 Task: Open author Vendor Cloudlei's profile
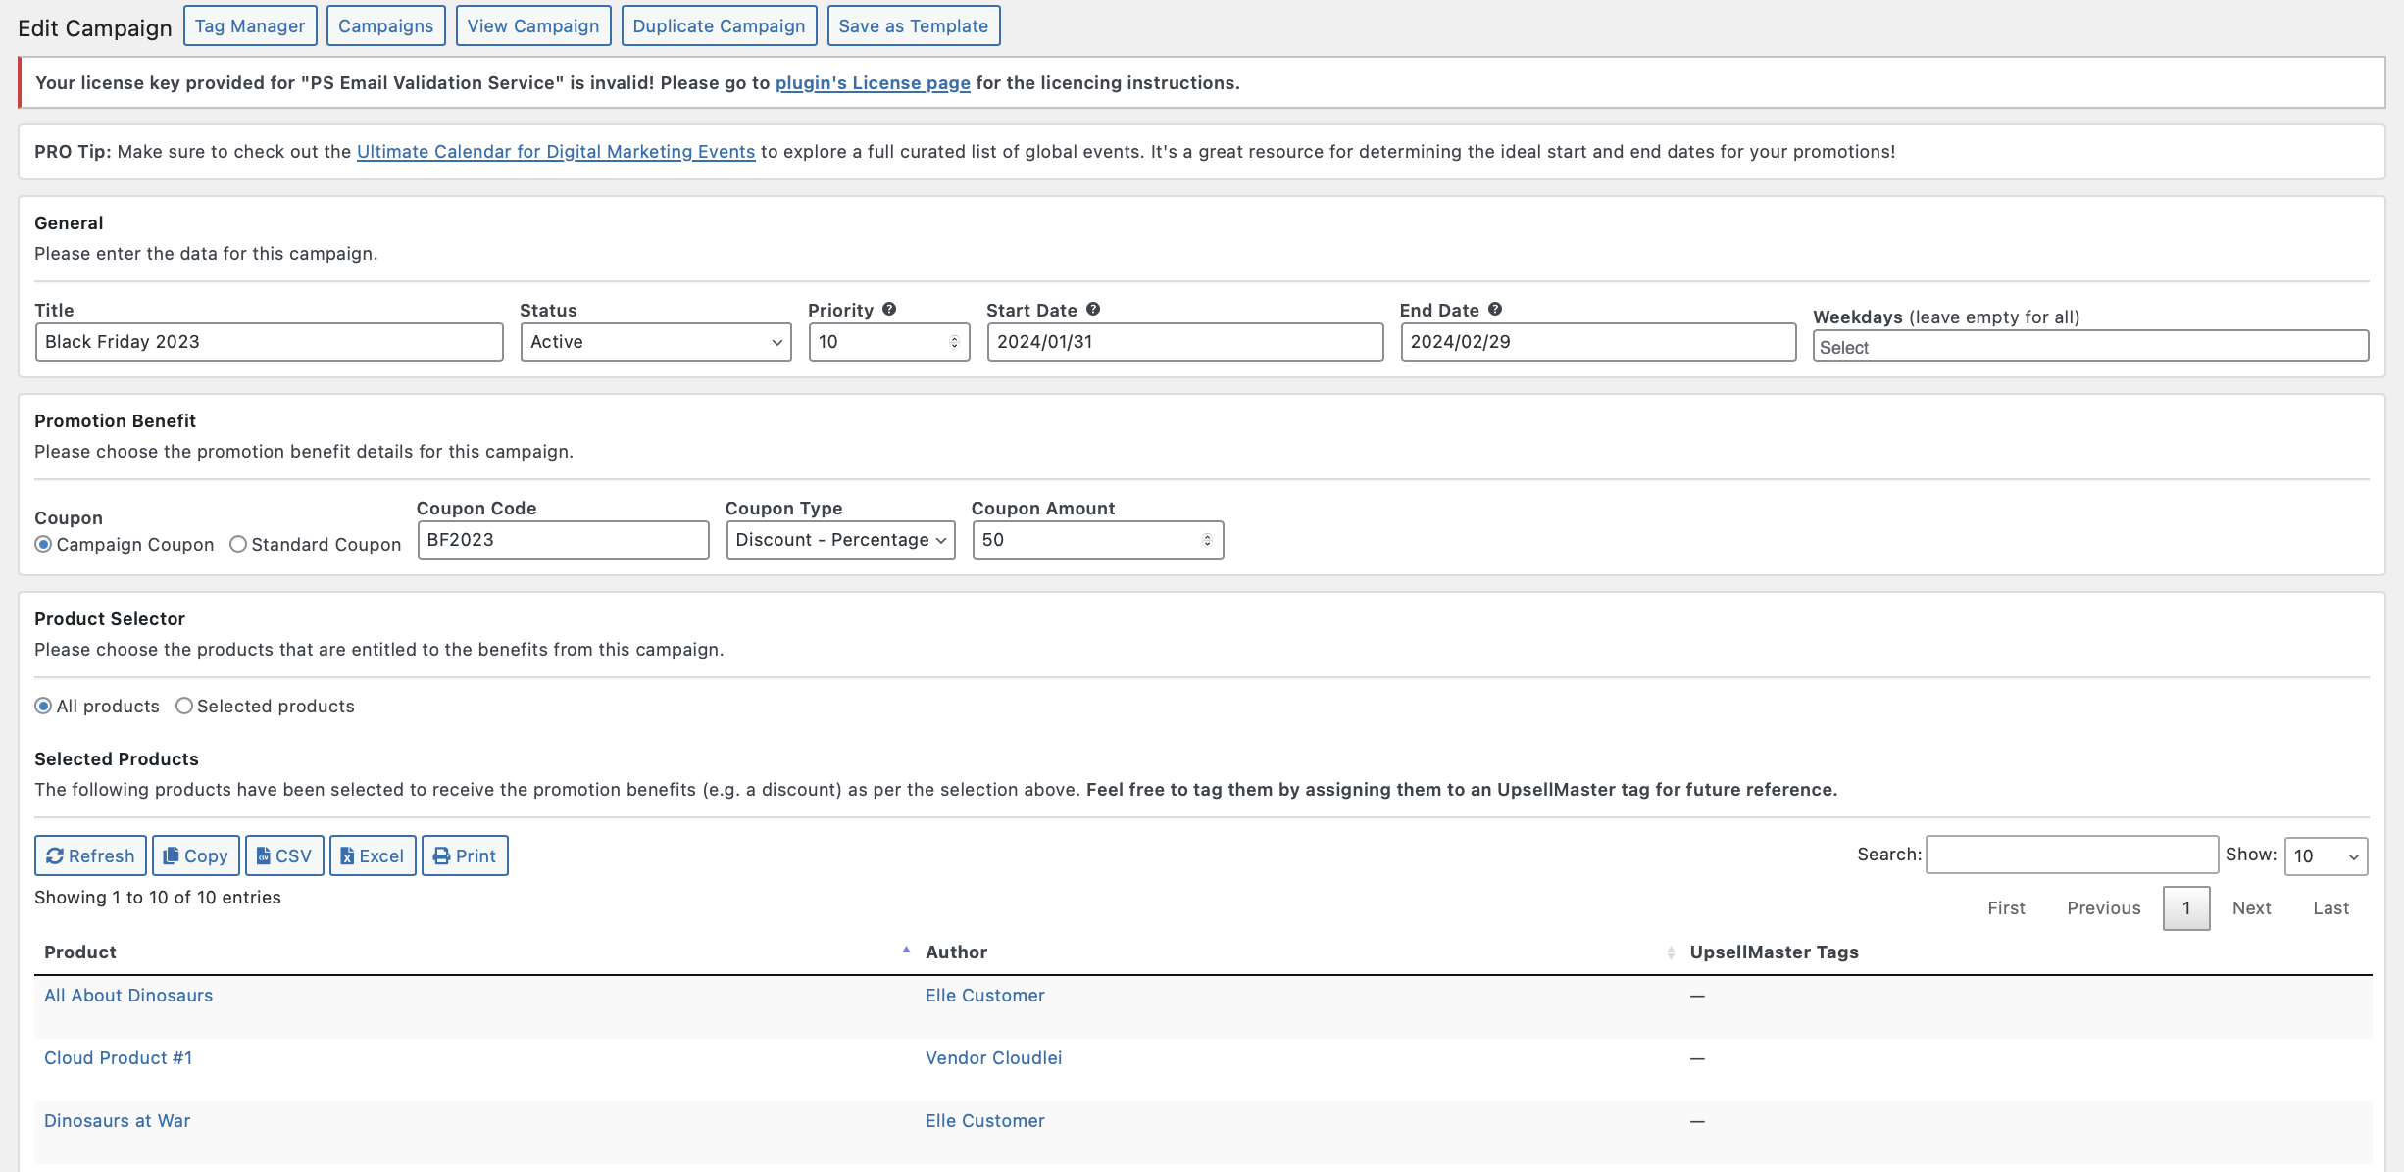[993, 1058]
